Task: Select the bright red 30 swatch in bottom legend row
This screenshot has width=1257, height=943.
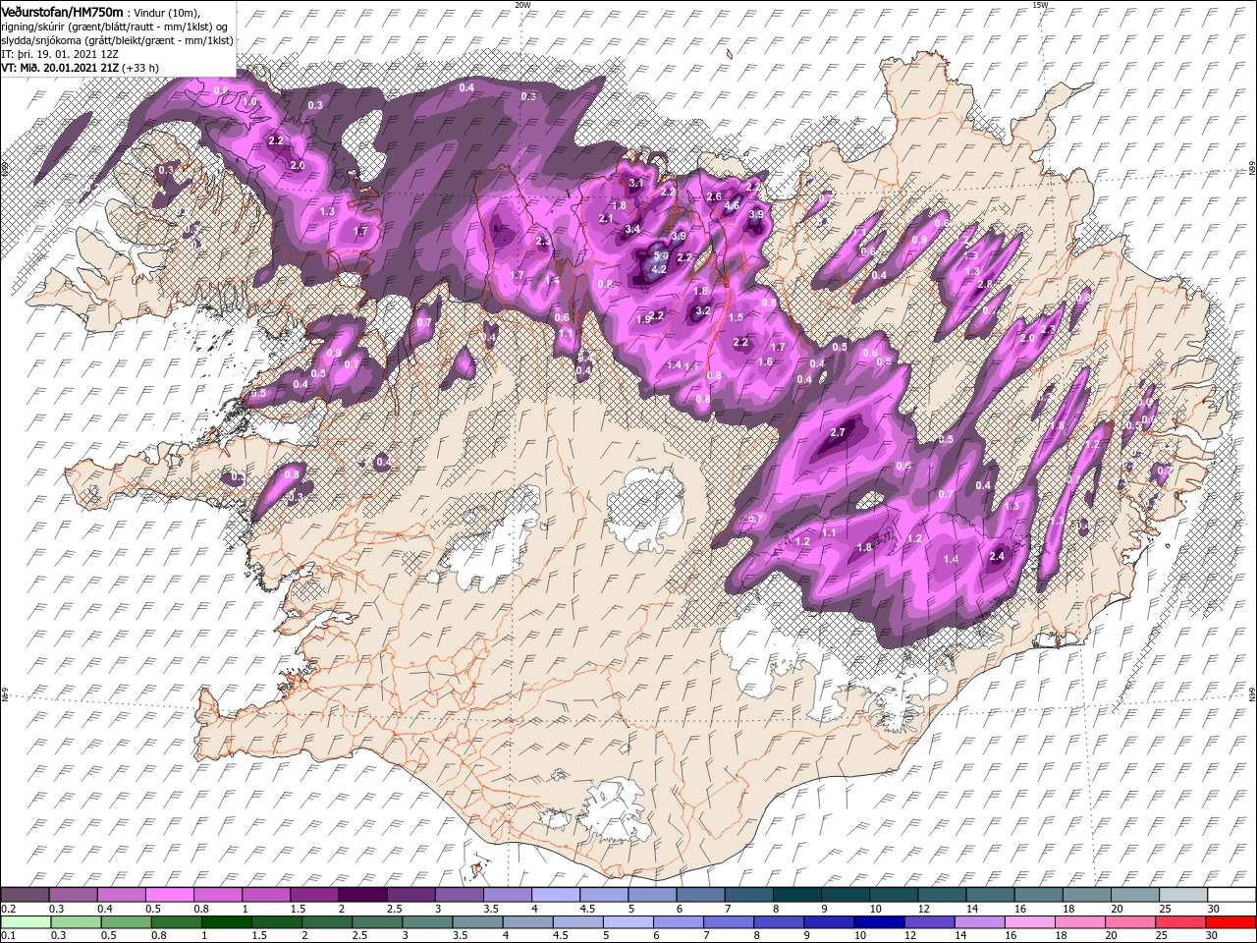Action: (1229, 921)
